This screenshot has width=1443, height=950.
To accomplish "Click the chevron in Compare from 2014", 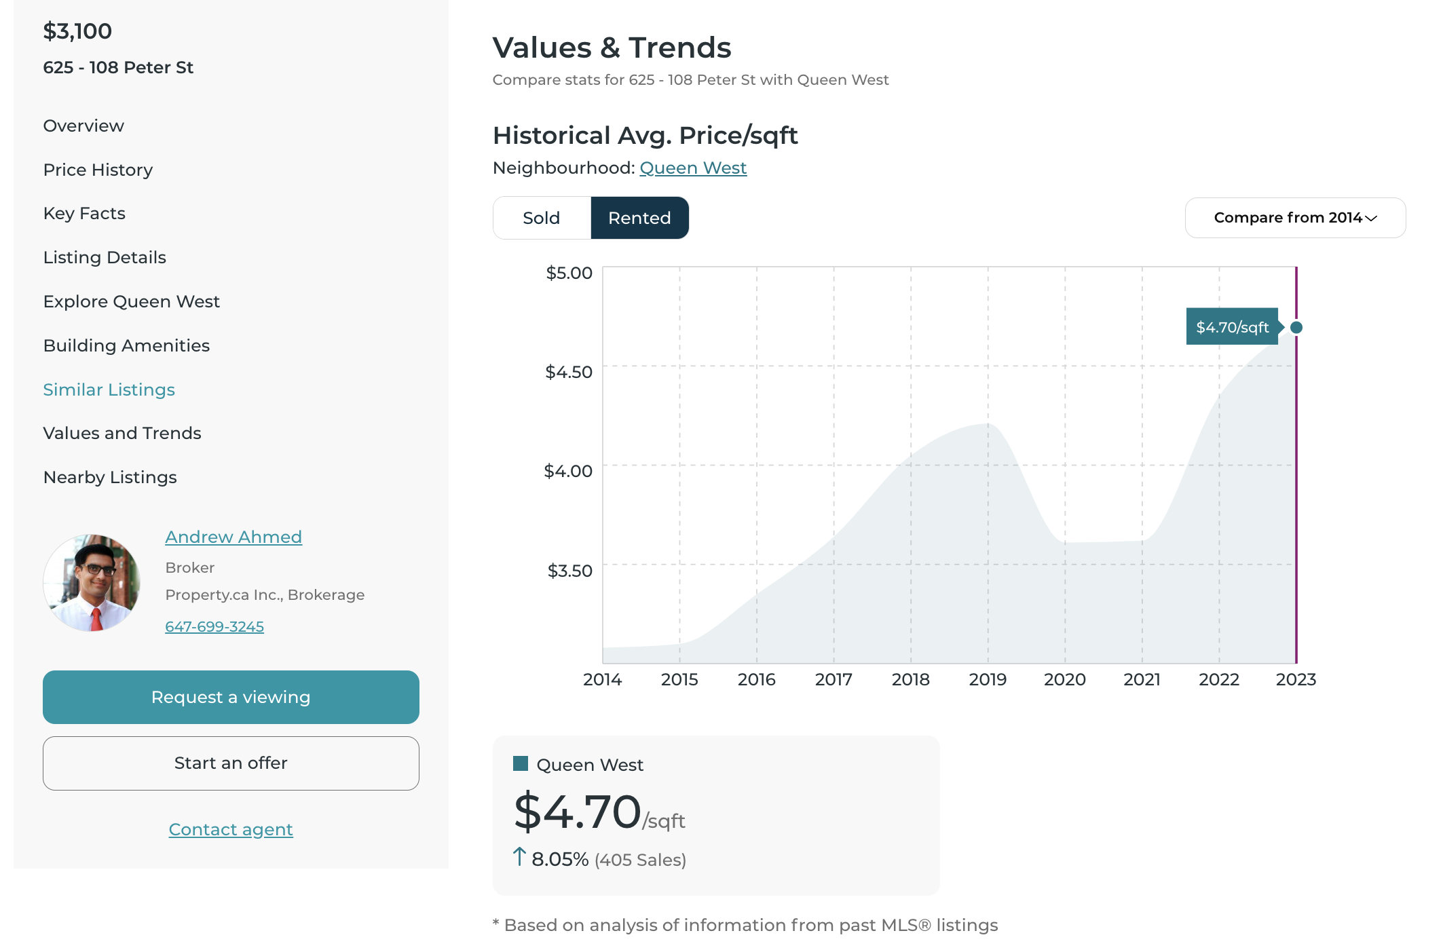I will [x=1371, y=218].
